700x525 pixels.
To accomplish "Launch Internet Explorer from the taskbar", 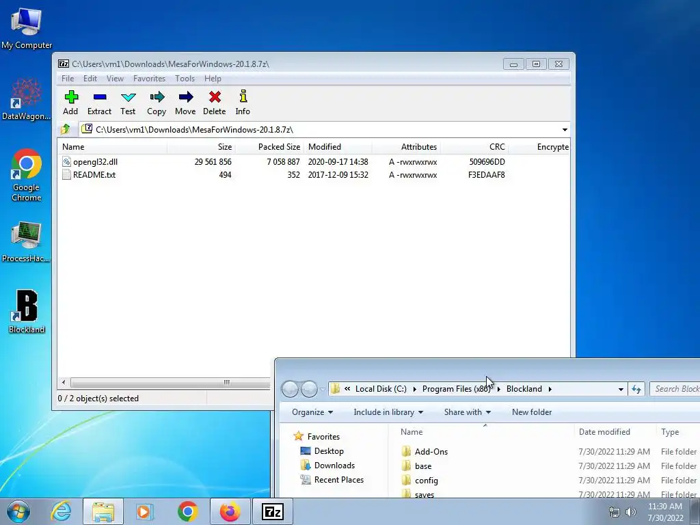I will [61, 511].
